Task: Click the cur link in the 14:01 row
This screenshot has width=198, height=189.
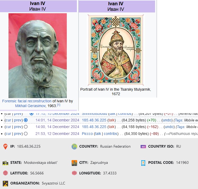Action: point(8,120)
